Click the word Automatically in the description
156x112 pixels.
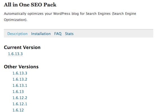click(x=15, y=14)
